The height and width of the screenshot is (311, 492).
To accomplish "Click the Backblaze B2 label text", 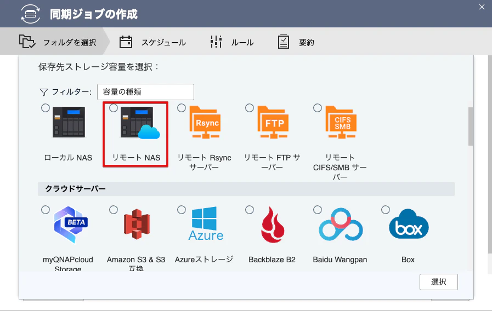I will (272, 260).
